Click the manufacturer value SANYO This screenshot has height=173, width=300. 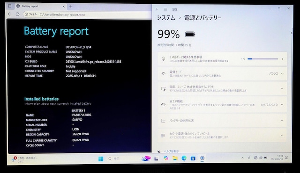[x=77, y=120]
